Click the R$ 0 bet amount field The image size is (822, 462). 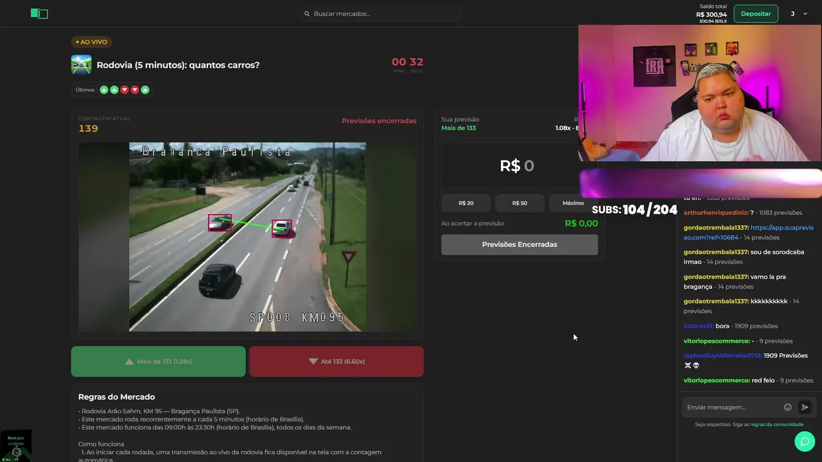click(x=519, y=166)
